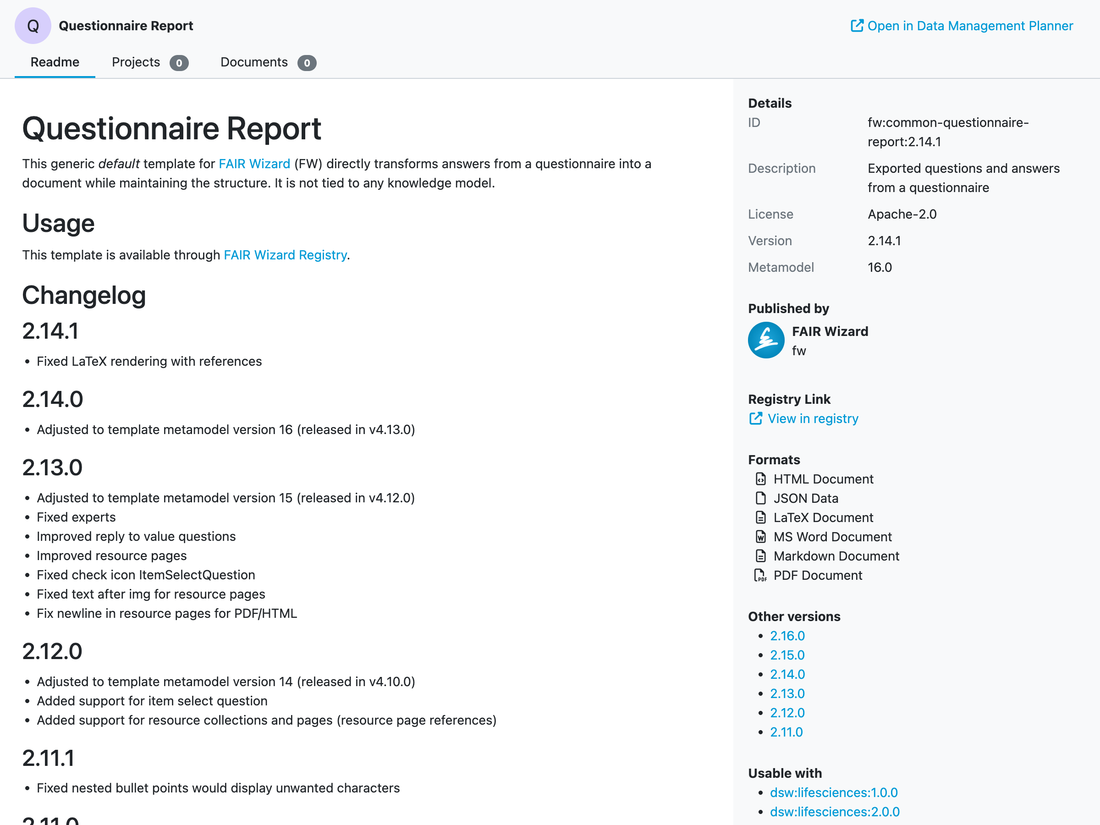Click the JSON Data format icon
This screenshot has height=825, width=1100.
[x=760, y=498]
